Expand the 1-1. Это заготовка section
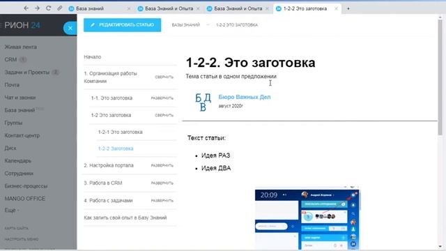This screenshot has width=446, height=251. (x=162, y=98)
